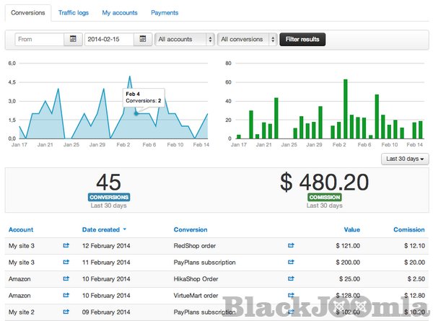Focus the From date input field
The height and width of the screenshot is (321, 433).
click(40, 39)
